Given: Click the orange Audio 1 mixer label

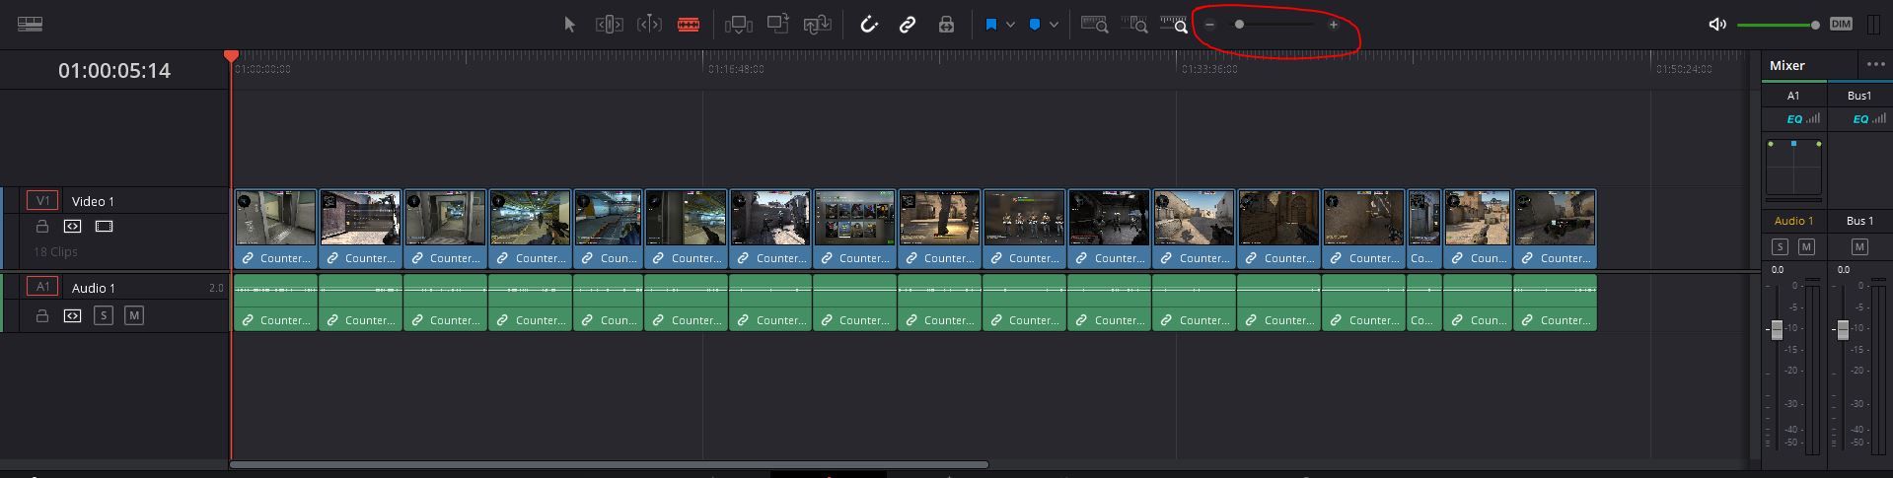Looking at the screenshot, I should [x=1793, y=221].
